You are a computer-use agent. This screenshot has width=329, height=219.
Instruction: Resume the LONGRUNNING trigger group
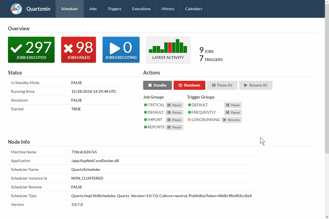coord(231,120)
